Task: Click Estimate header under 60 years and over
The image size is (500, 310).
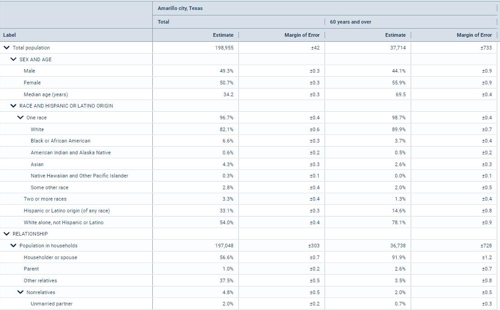Action: click(x=395, y=35)
